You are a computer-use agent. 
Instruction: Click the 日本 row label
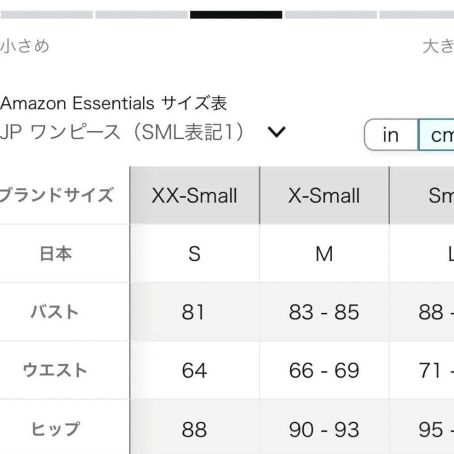click(x=56, y=254)
